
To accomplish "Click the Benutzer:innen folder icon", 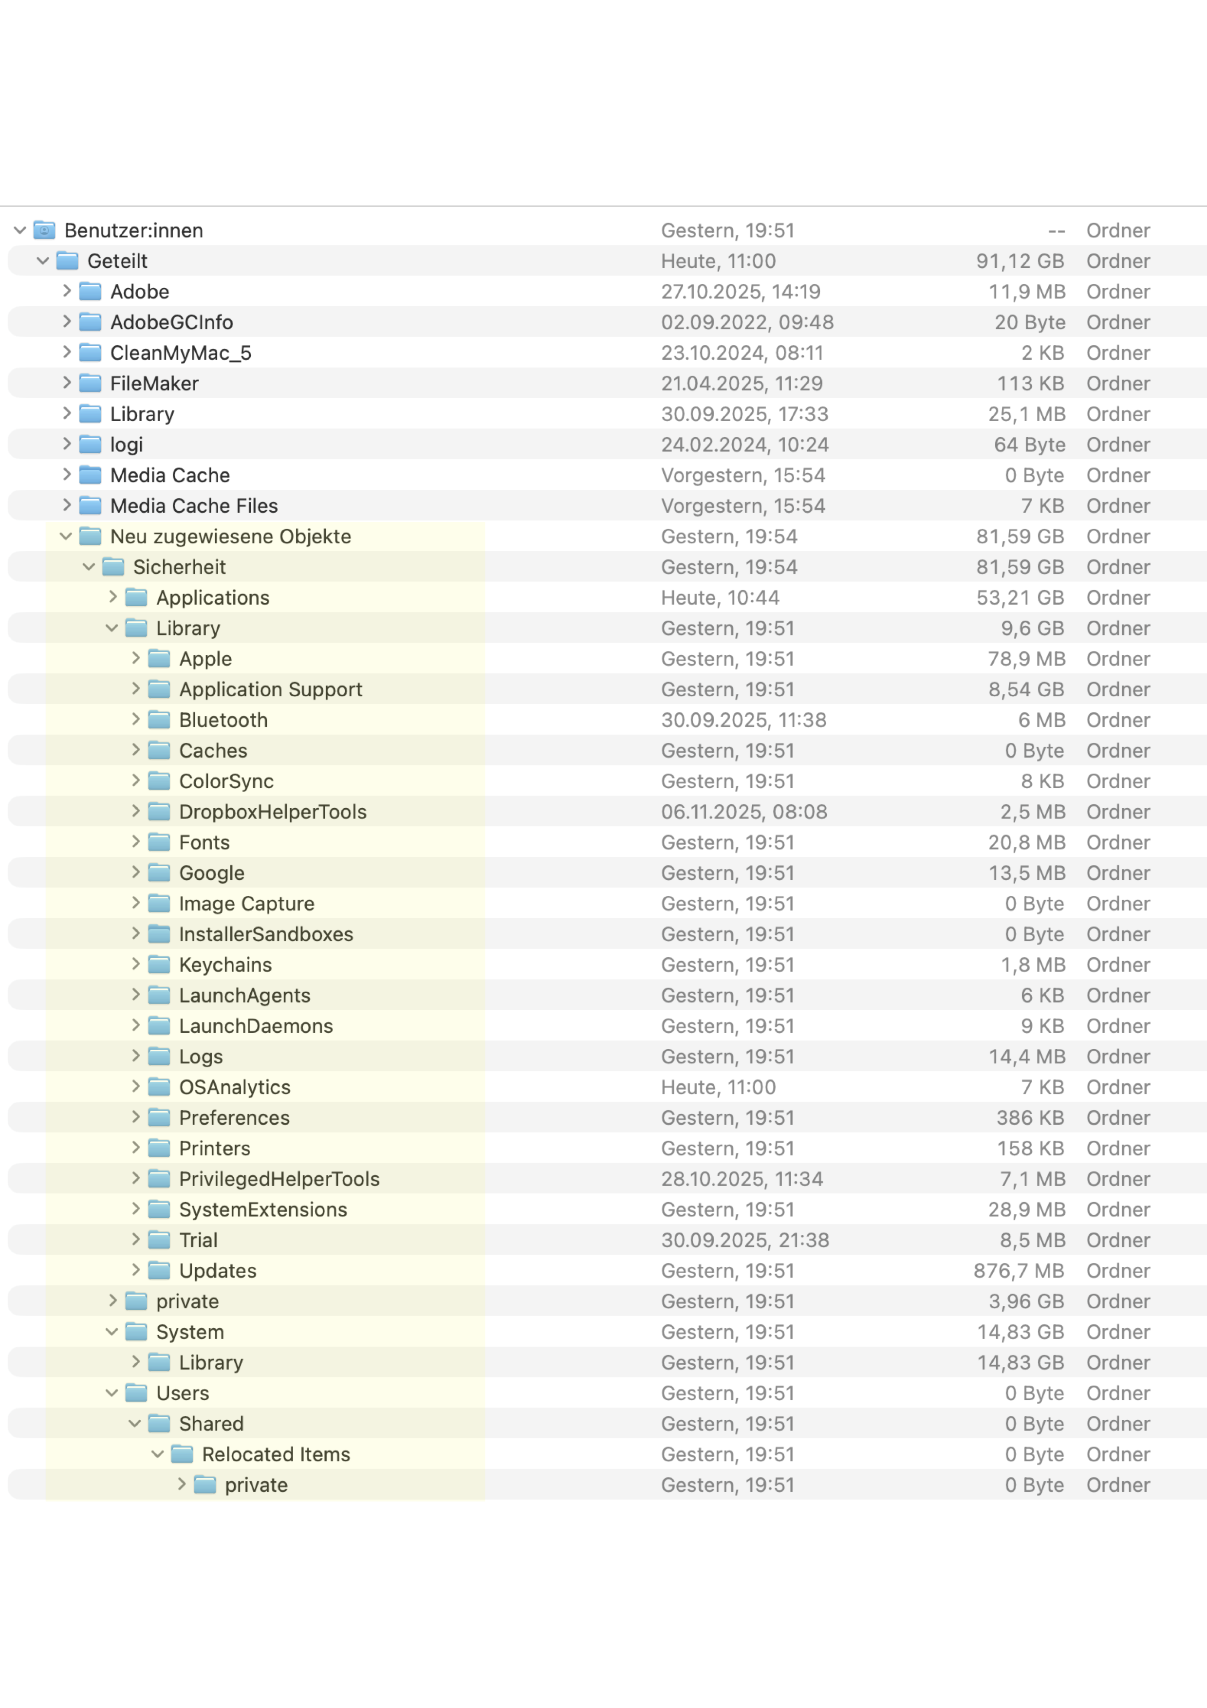I will 45,231.
